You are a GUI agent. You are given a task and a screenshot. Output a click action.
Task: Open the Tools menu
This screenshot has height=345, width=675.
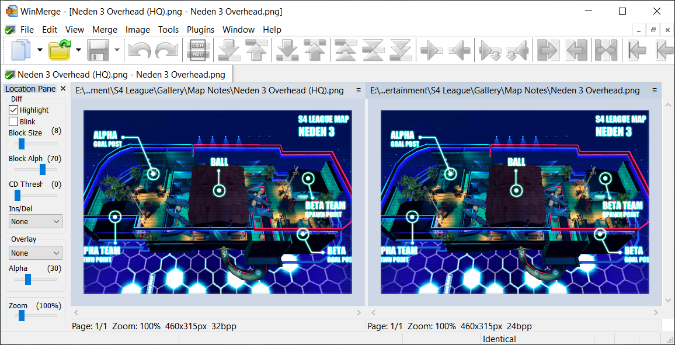coord(168,30)
